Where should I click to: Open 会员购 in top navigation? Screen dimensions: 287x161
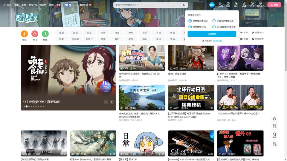[x=43, y=5]
